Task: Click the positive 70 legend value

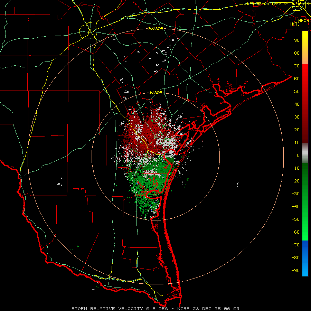Action: tap(297, 66)
